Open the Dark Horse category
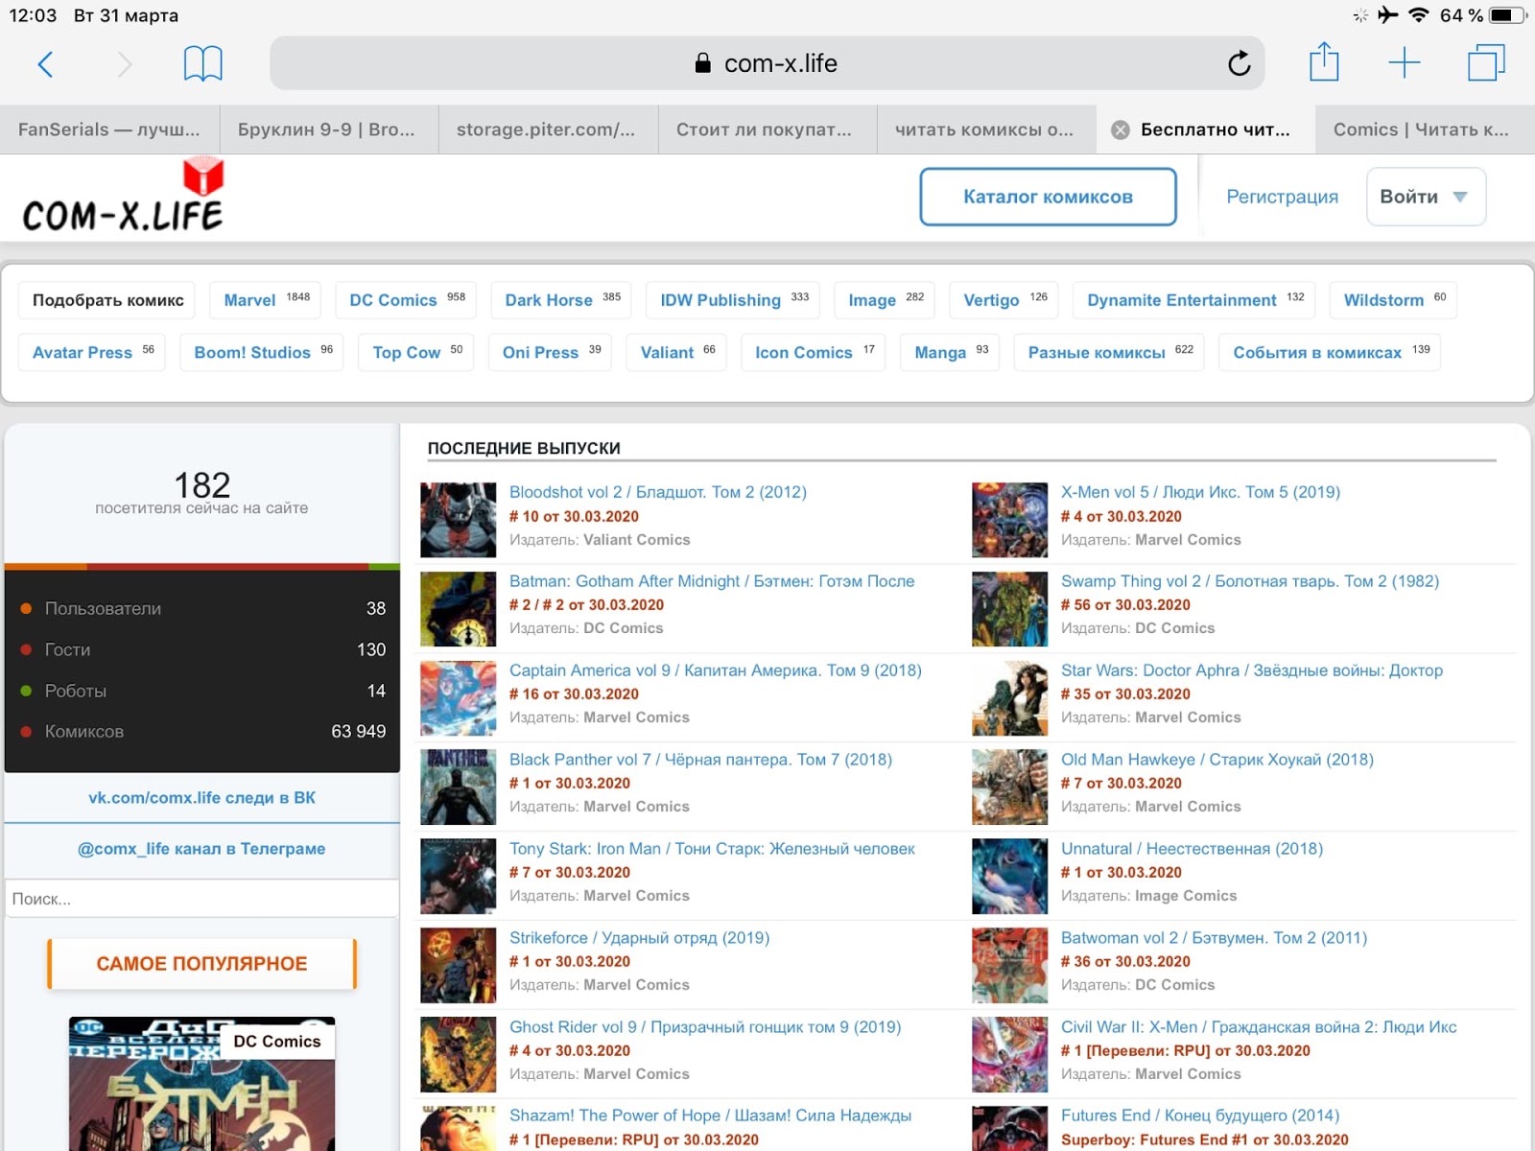 (x=562, y=300)
